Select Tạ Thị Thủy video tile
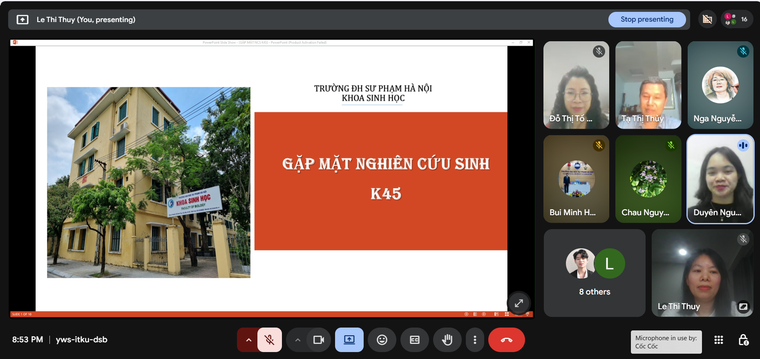Screen dimensions: 760x359 click(x=648, y=85)
